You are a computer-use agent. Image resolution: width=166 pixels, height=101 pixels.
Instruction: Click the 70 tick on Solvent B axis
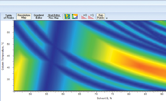[96, 94]
